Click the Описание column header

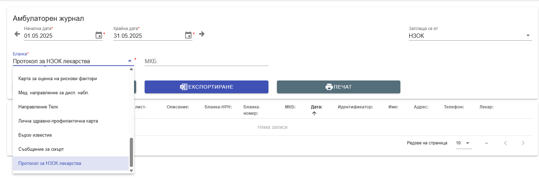point(178,107)
